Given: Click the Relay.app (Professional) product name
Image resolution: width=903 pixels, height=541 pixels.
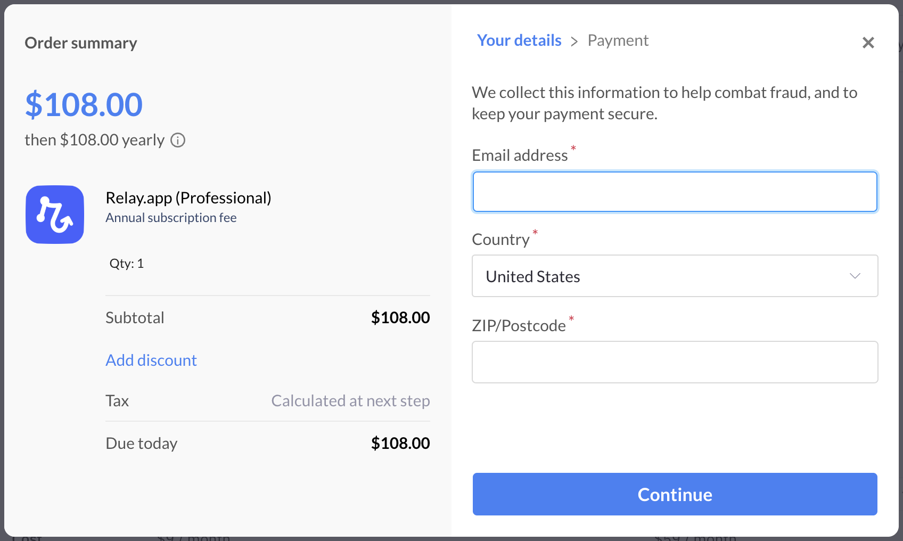Looking at the screenshot, I should click(188, 198).
